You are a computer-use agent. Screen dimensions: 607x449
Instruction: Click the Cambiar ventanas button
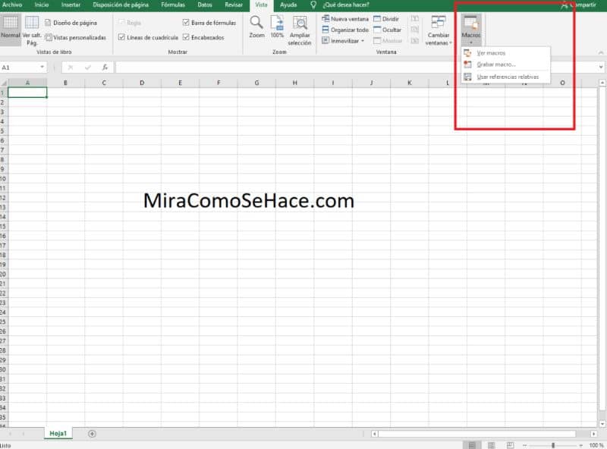tap(439, 30)
